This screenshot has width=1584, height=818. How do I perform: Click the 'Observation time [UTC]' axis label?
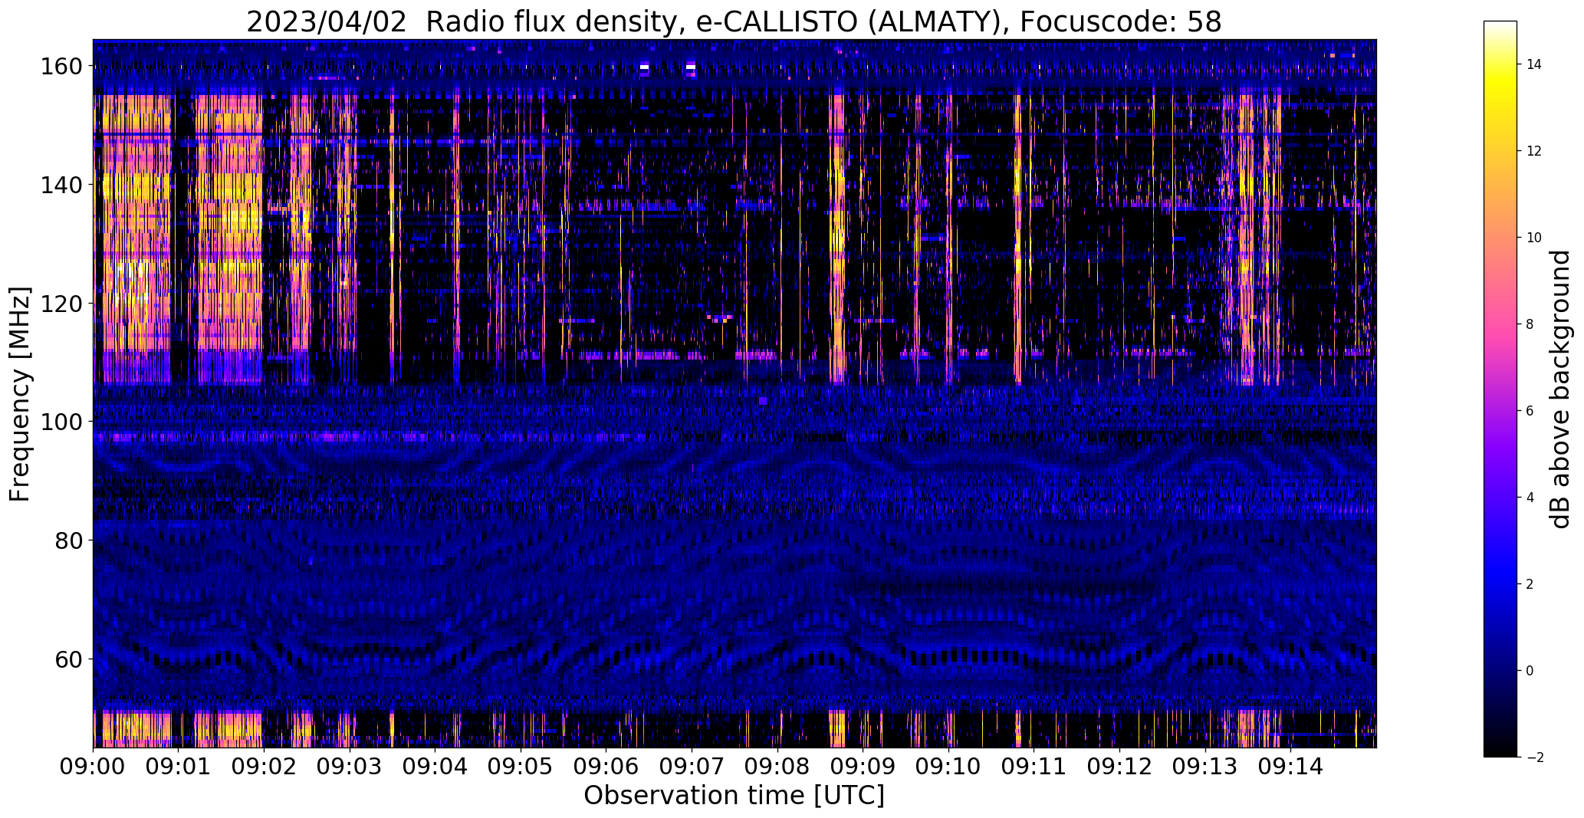pyautogui.click(x=734, y=796)
